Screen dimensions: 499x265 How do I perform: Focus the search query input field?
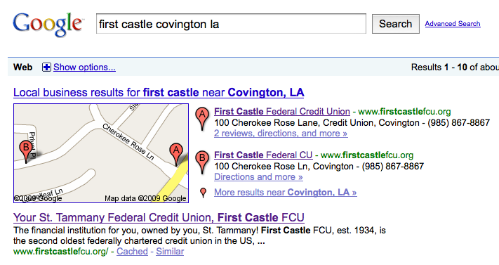231,24
